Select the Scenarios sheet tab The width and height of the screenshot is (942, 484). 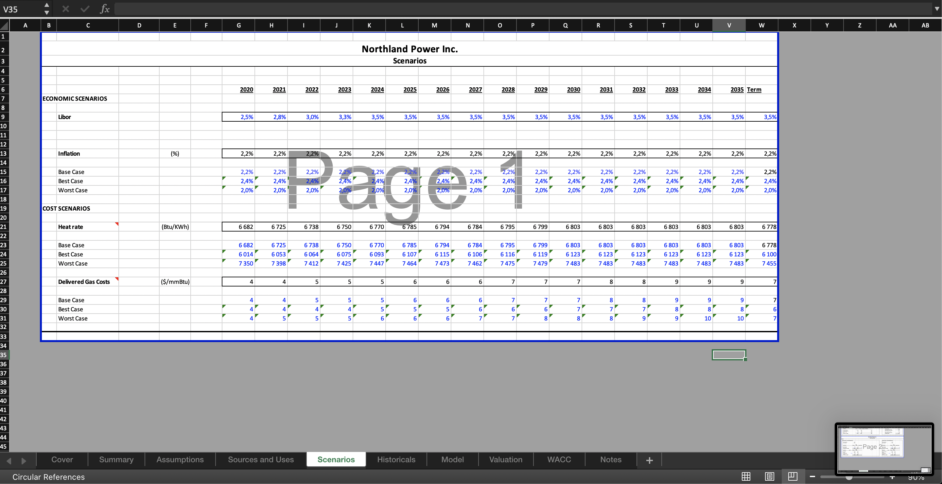click(336, 459)
